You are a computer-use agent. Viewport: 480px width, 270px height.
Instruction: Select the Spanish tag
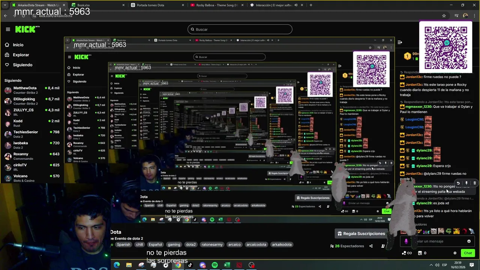click(123, 244)
